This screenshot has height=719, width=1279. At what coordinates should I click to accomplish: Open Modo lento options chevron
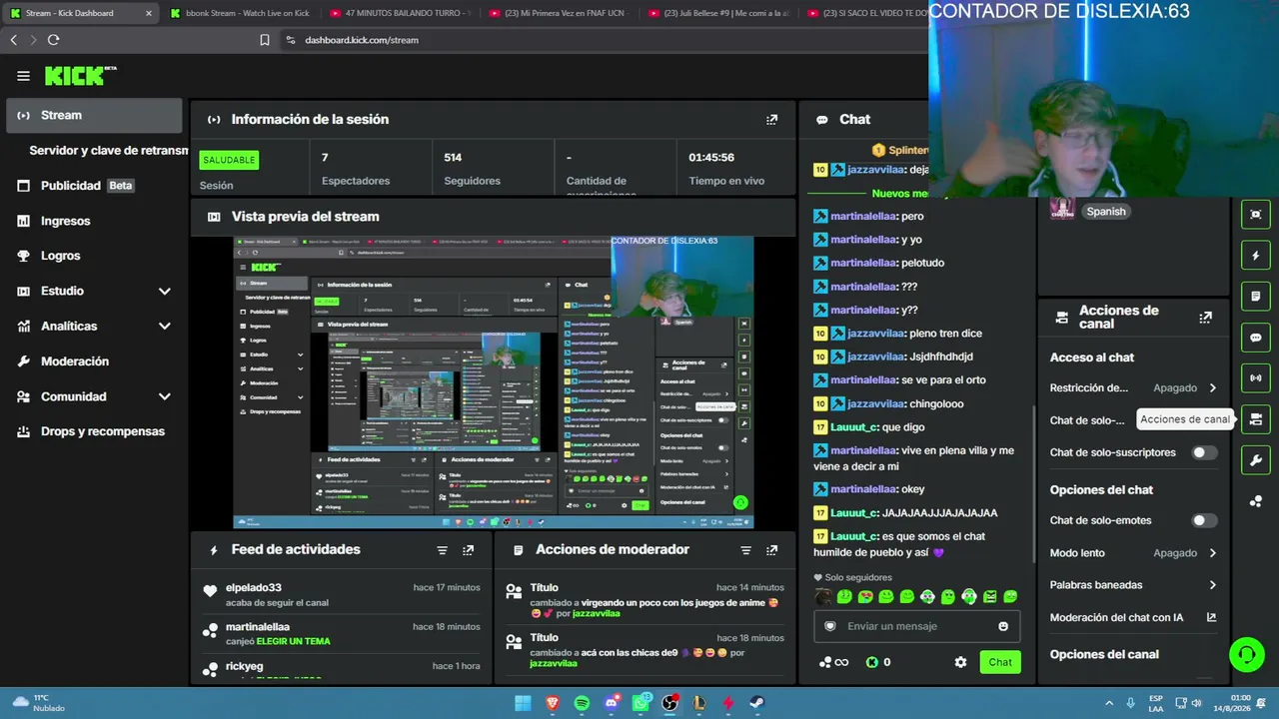1213,552
